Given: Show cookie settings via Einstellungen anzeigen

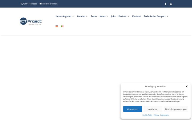Looking at the screenshot, I should point(176,109).
